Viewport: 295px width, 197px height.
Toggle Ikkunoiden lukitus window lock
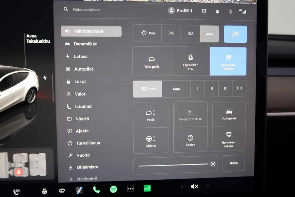pos(228,61)
